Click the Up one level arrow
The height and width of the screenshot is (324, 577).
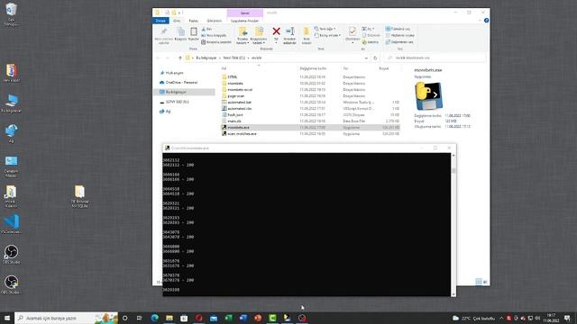pos(180,58)
